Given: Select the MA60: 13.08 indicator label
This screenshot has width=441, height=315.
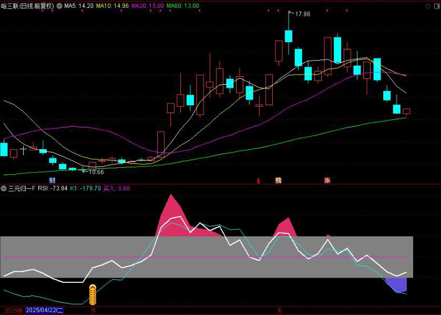Looking at the screenshot, I should pos(183,5).
